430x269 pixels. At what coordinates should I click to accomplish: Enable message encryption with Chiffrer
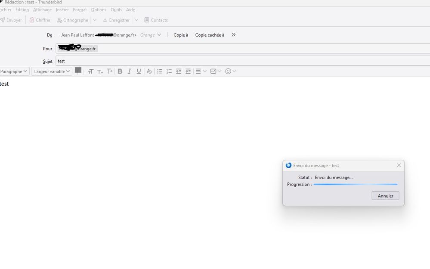tap(40, 20)
